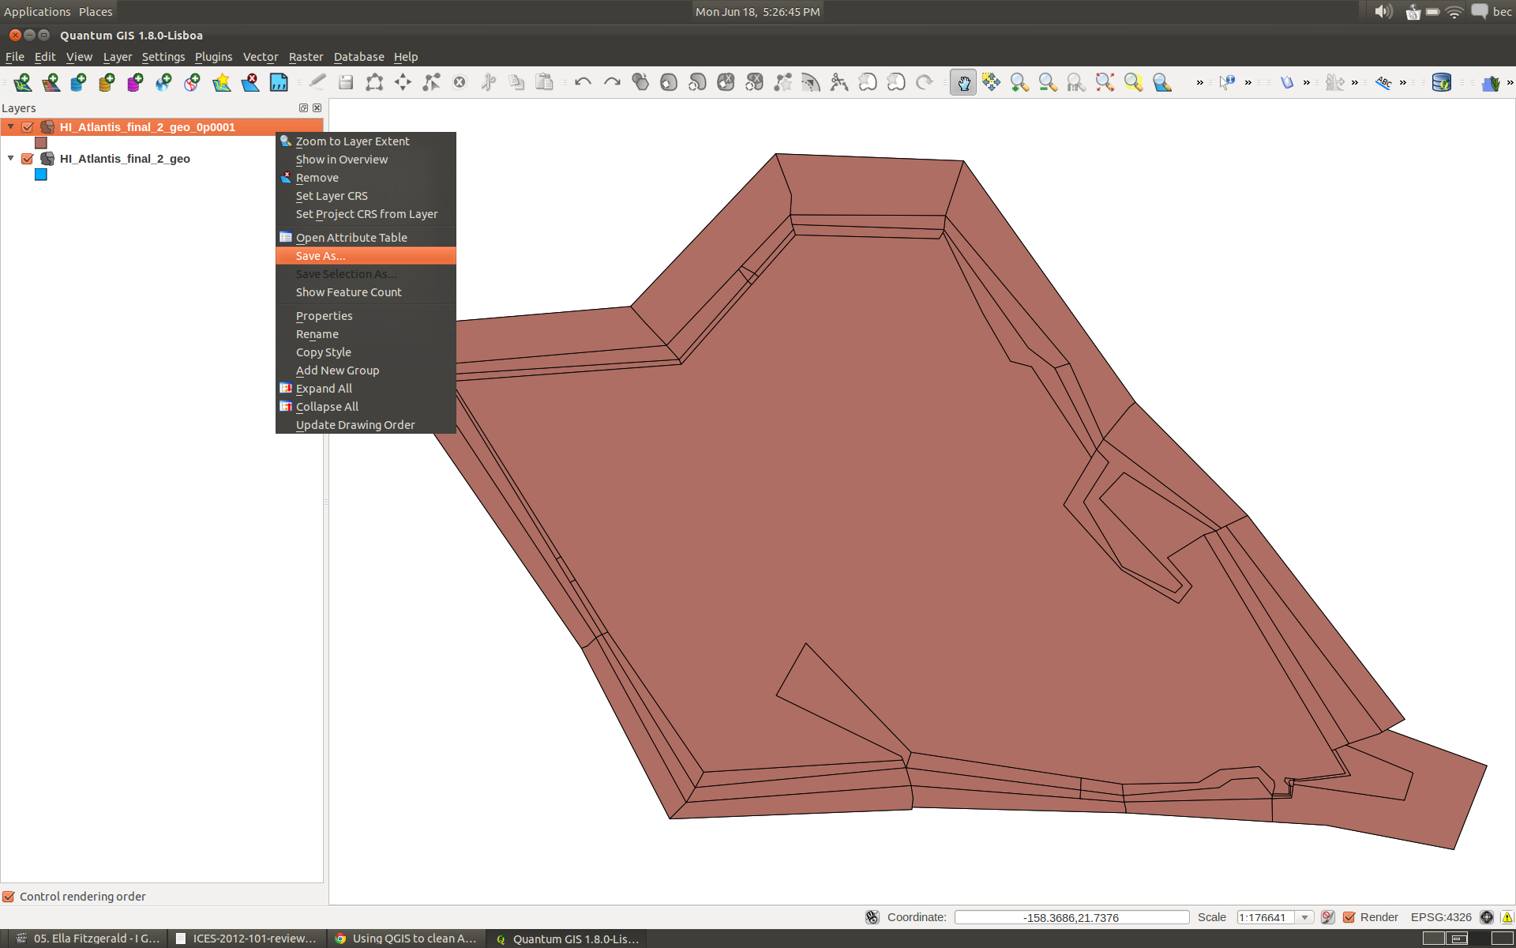This screenshot has height=948, width=1516.
Task: Click the Add Vector Layer icon
Action: pyautogui.click(x=22, y=82)
